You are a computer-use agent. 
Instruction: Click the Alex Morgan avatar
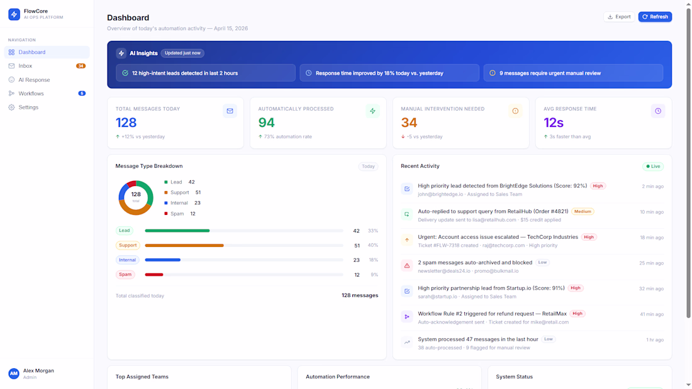click(x=14, y=373)
